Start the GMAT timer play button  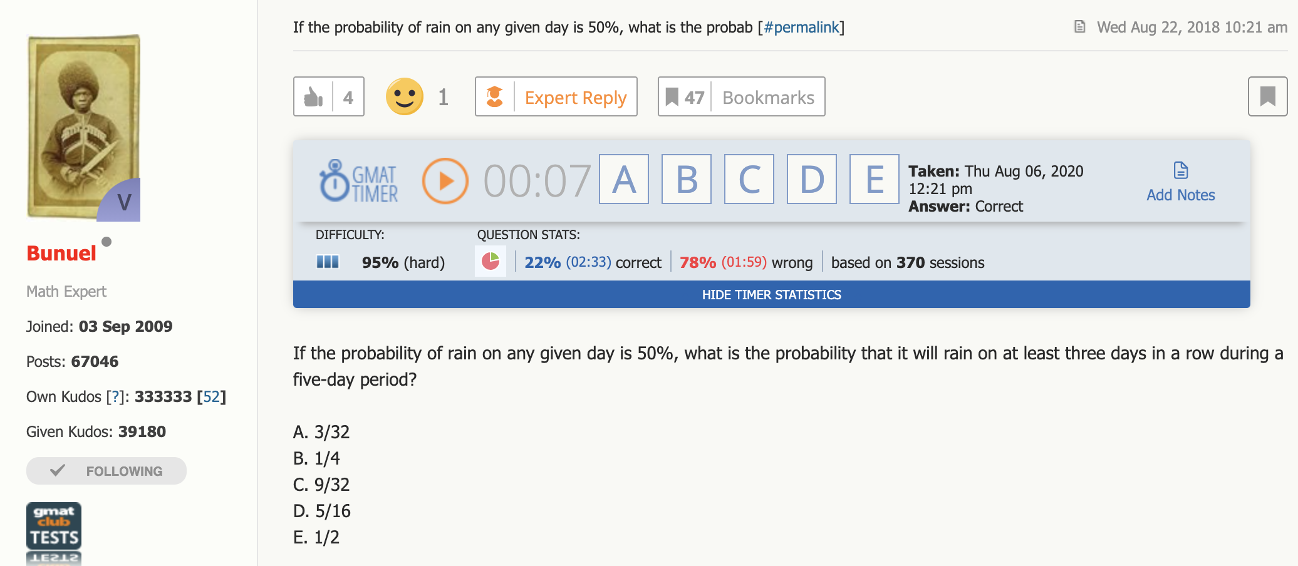[x=445, y=181]
